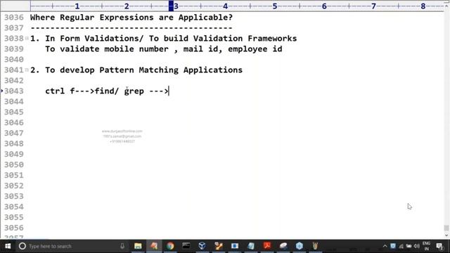Open the VirtualBox cube taskbar icon
The image size is (450, 253).
tap(202, 246)
